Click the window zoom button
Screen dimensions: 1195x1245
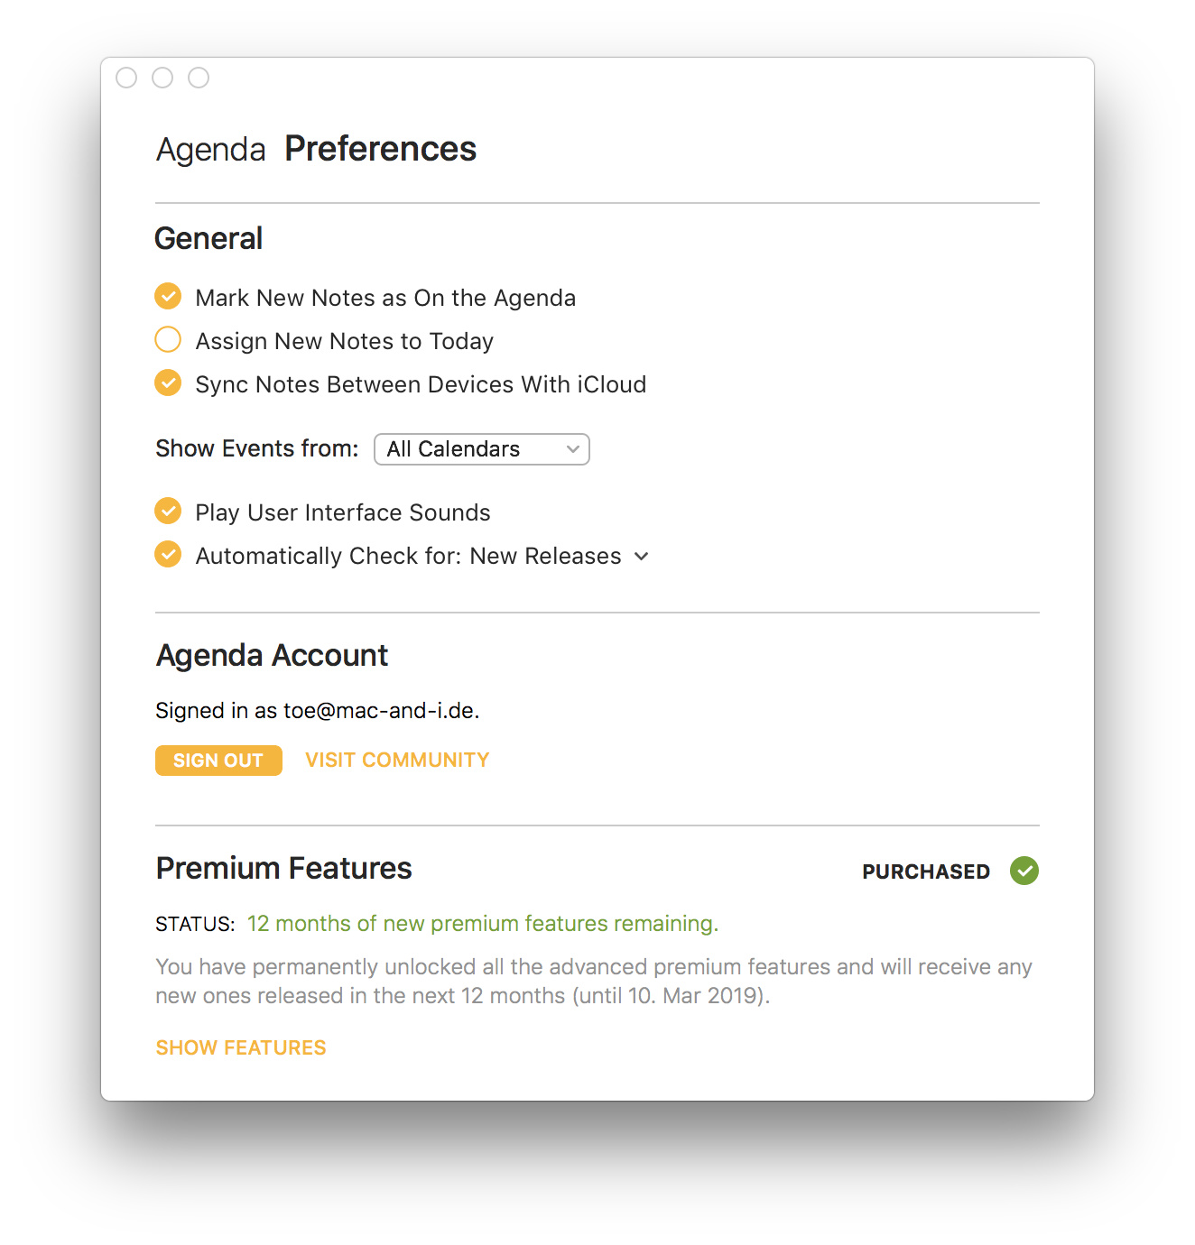[x=199, y=78]
